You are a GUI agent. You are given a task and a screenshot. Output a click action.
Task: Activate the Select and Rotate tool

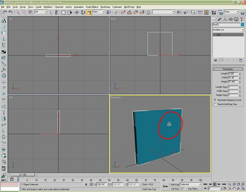coord(83,12)
